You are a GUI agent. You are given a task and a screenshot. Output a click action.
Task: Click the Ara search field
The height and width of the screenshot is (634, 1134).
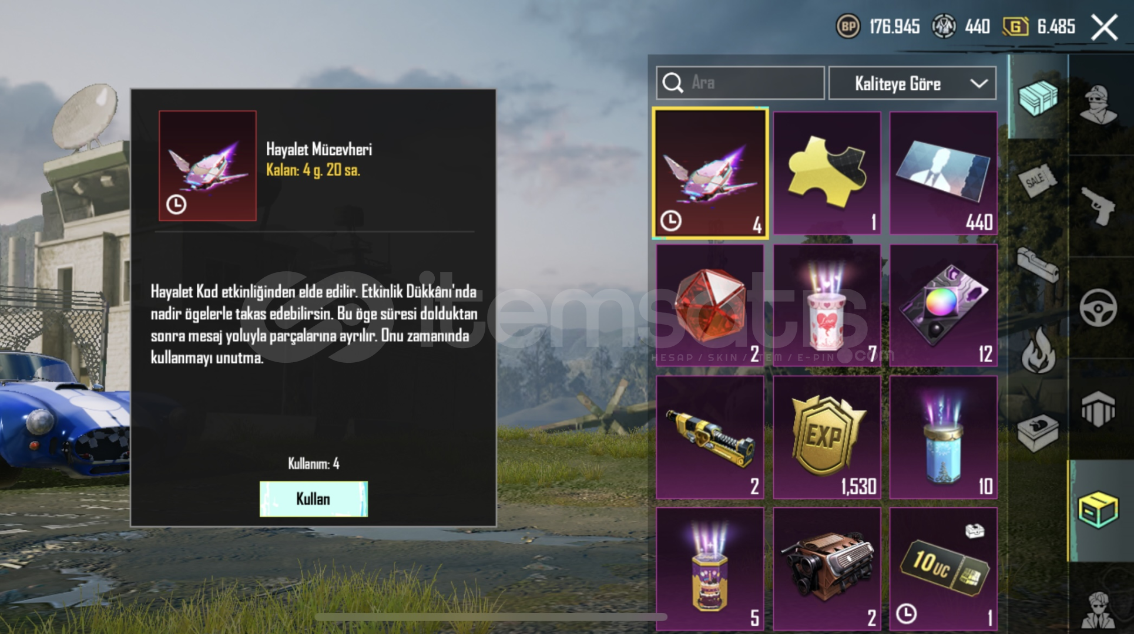point(740,83)
